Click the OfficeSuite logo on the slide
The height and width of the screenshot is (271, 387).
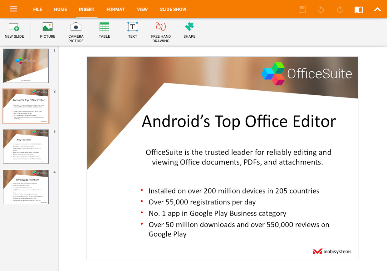tap(307, 74)
